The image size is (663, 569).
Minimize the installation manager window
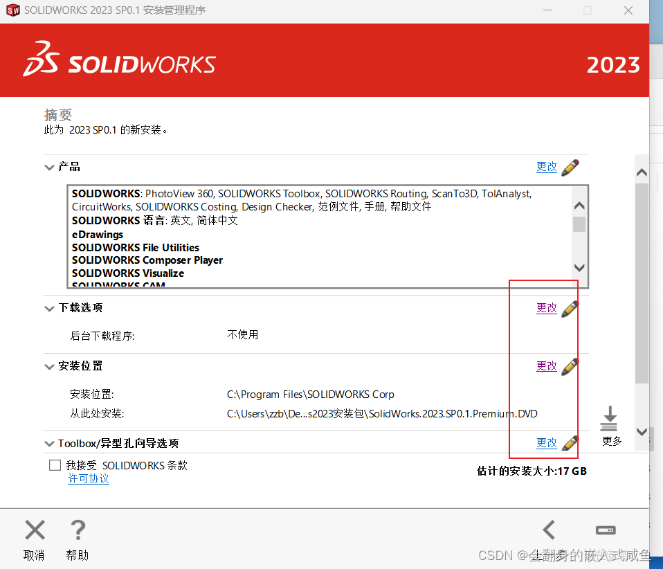547,10
